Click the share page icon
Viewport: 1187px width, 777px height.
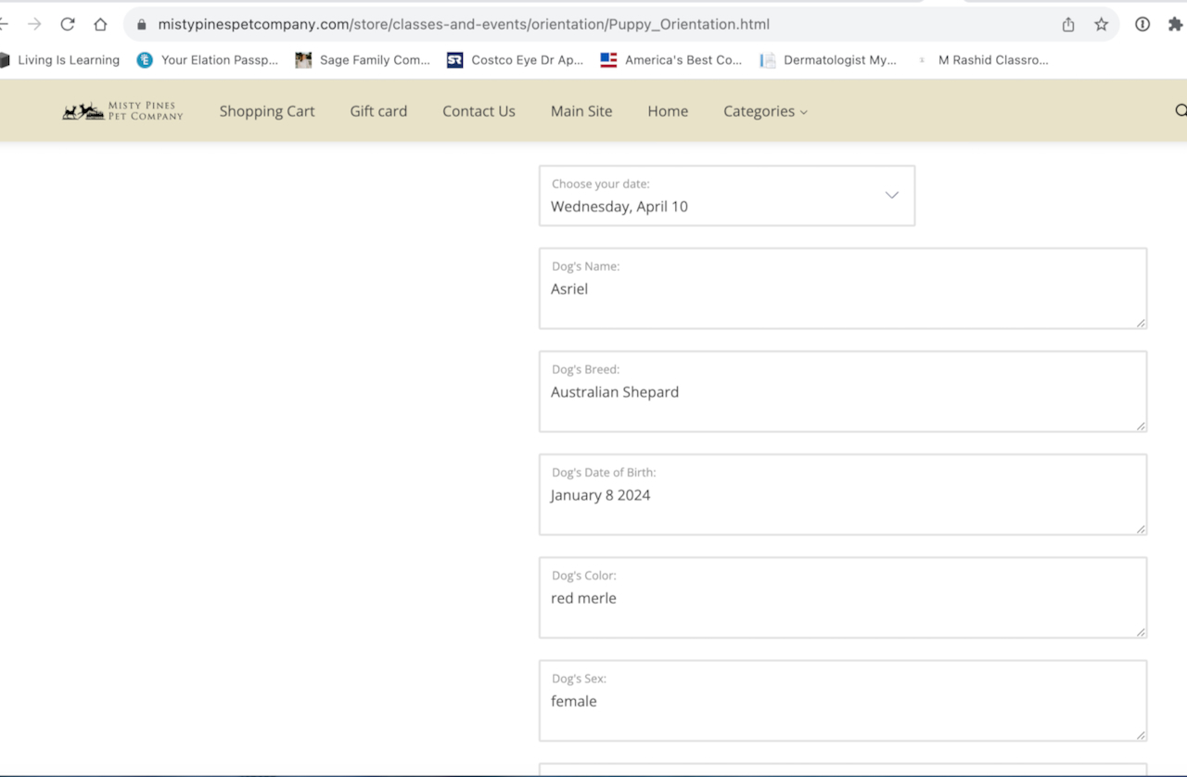(x=1068, y=24)
